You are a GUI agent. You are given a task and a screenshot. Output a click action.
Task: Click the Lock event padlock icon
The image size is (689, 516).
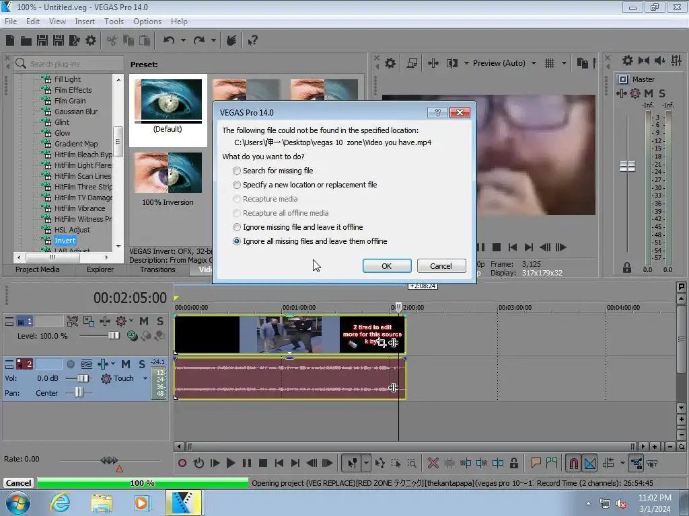(514, 463)
